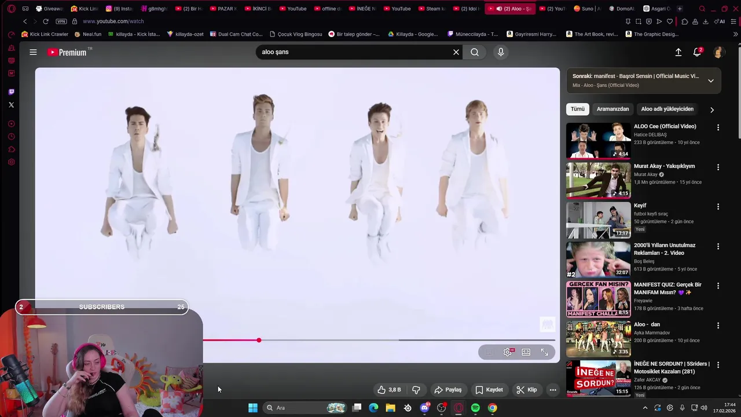Click the heart bookmark icon in address bar
Screen dimensions: 741x417
(x=670, y=21)
